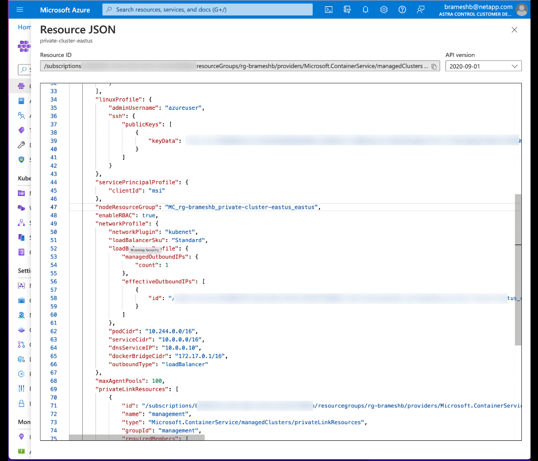Screen dimensions: 538x461
Task: Close the Resource JSON panel
Action: 514,29
